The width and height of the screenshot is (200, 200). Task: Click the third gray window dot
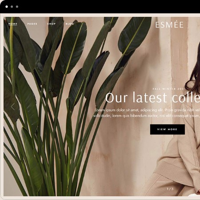17,7
